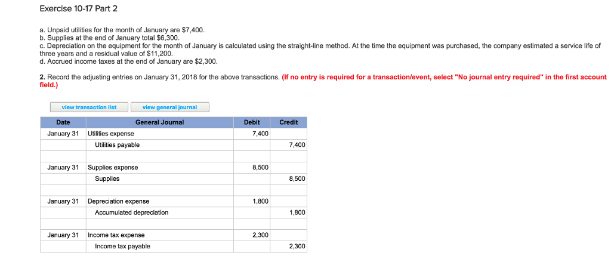This screenshot has height=271, width=611.
Task: Select the 1,800 credit amount cell
Action: pos(288,213)
